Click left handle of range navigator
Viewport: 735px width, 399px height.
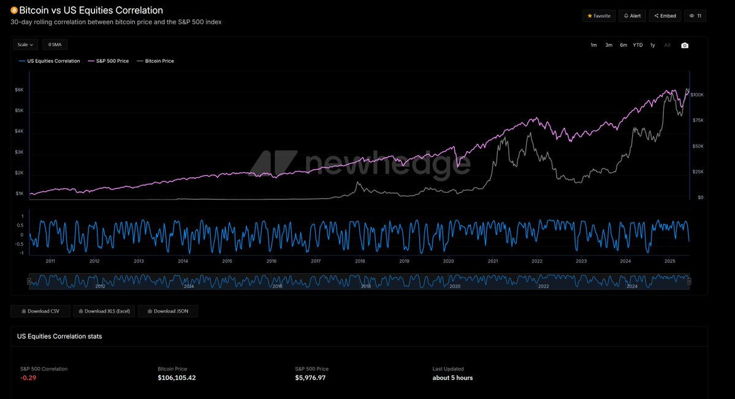29,281
